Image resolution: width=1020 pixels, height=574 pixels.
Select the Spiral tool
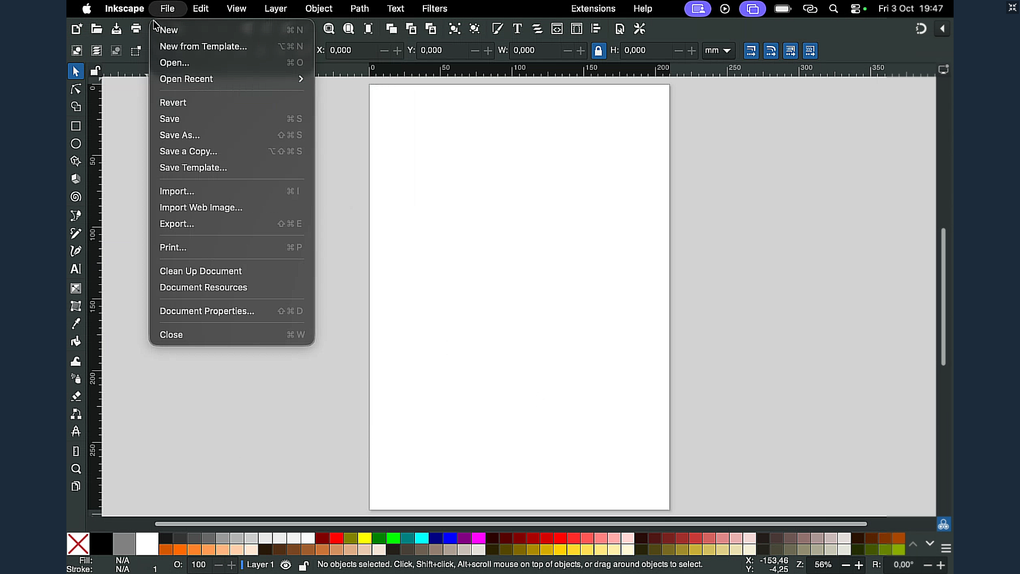76,197
